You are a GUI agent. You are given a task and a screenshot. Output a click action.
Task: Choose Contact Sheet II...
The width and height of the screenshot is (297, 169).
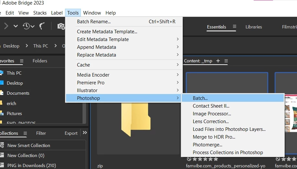(233, 106)
